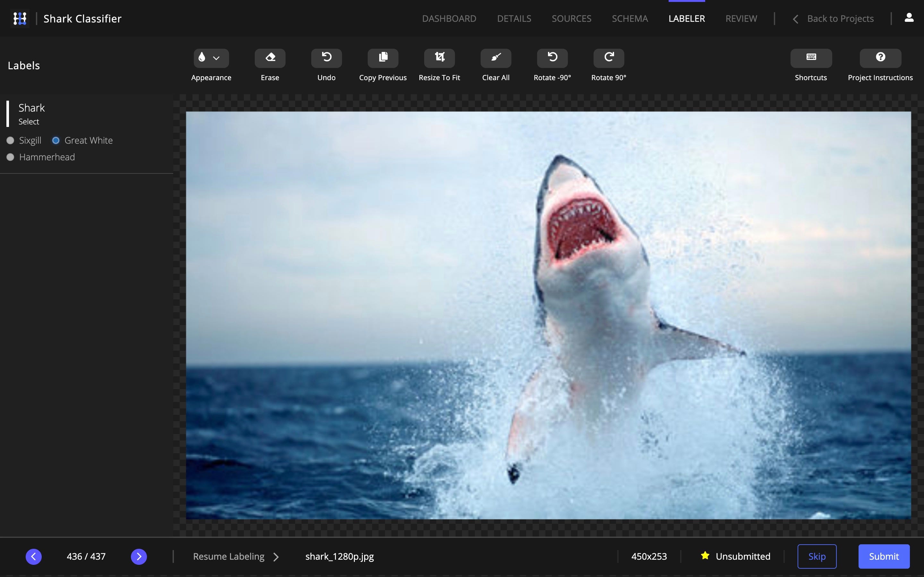Select the Hammerhead radio option
924x577 pixels.
[x=10, y=157]
